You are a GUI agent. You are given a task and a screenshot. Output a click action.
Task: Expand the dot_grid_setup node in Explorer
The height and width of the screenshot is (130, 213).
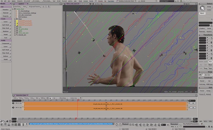point(15,29)
